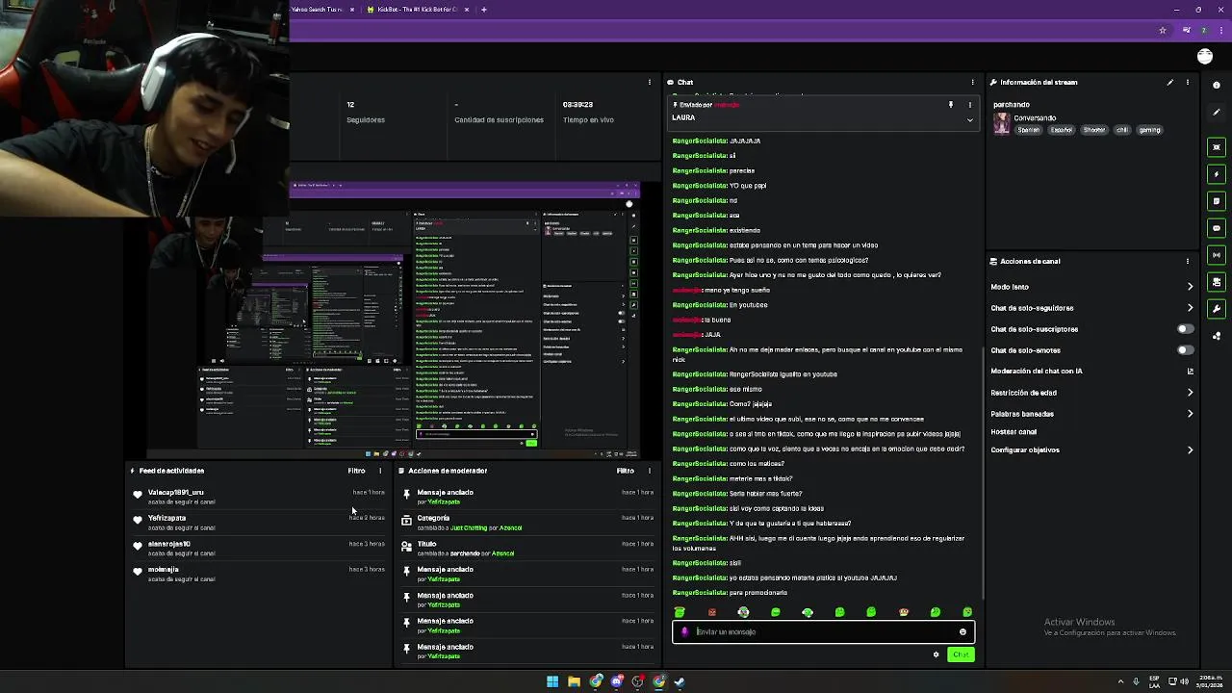Screen dimensions: 1232x693
Task: Open the profile avatar at top right
Action: point(1205,57)
